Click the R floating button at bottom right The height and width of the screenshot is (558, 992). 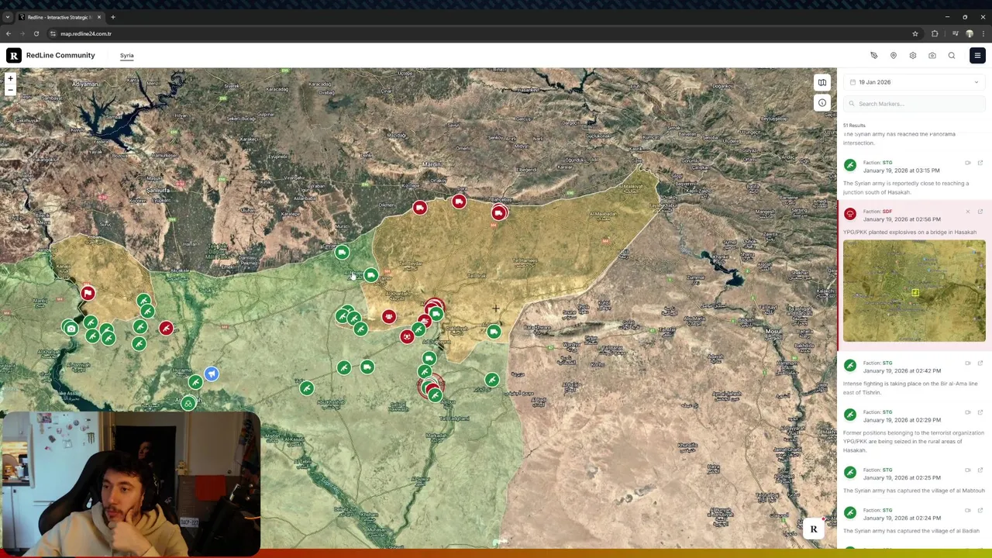click(x=814, y=529)
